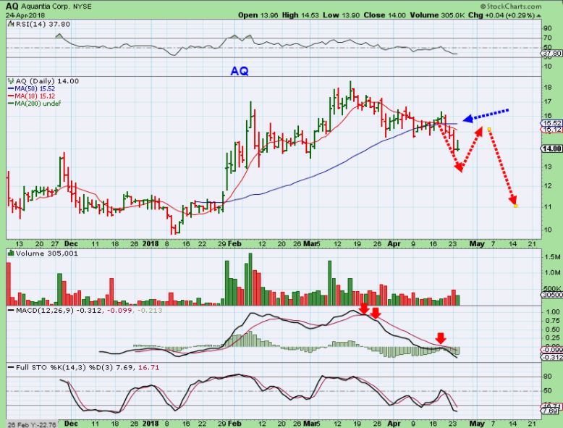Image resolution: width=563 pixels, height=428 pixels.
Task: Click the Low 13.90 value
Action: (341, 15)
